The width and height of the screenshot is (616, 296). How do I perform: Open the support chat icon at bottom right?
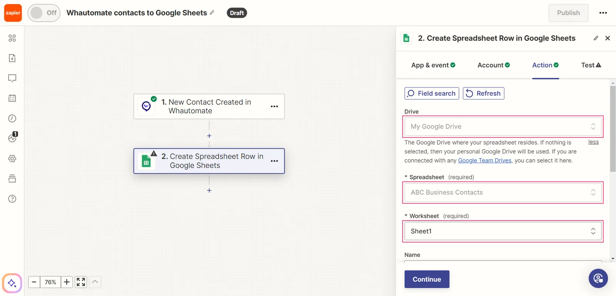coord(598,278)
